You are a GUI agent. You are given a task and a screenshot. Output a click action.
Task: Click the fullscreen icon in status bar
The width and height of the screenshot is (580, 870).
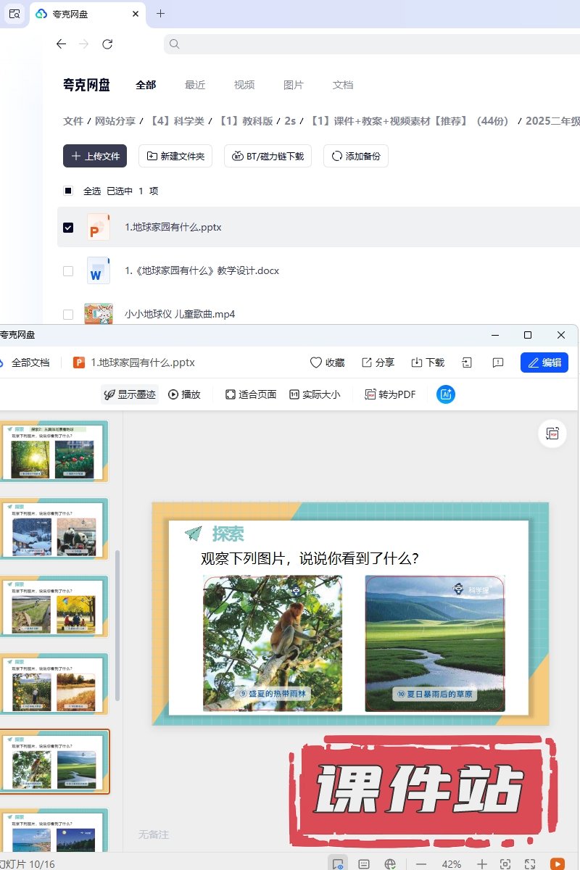point(530,864)
